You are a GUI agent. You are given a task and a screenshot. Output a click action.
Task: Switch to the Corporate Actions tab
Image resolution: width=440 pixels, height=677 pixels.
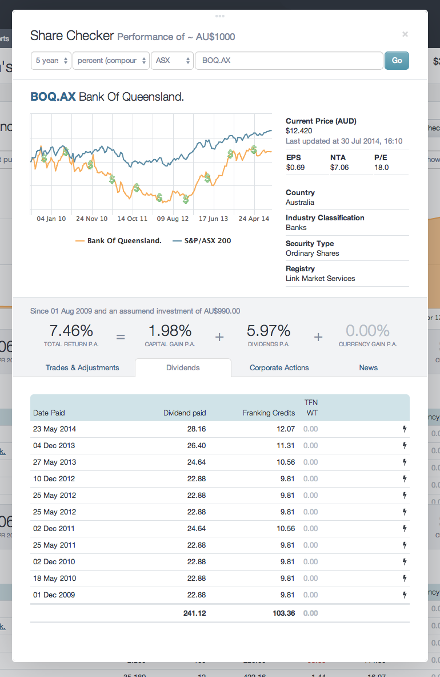click(x=279, y=367)
